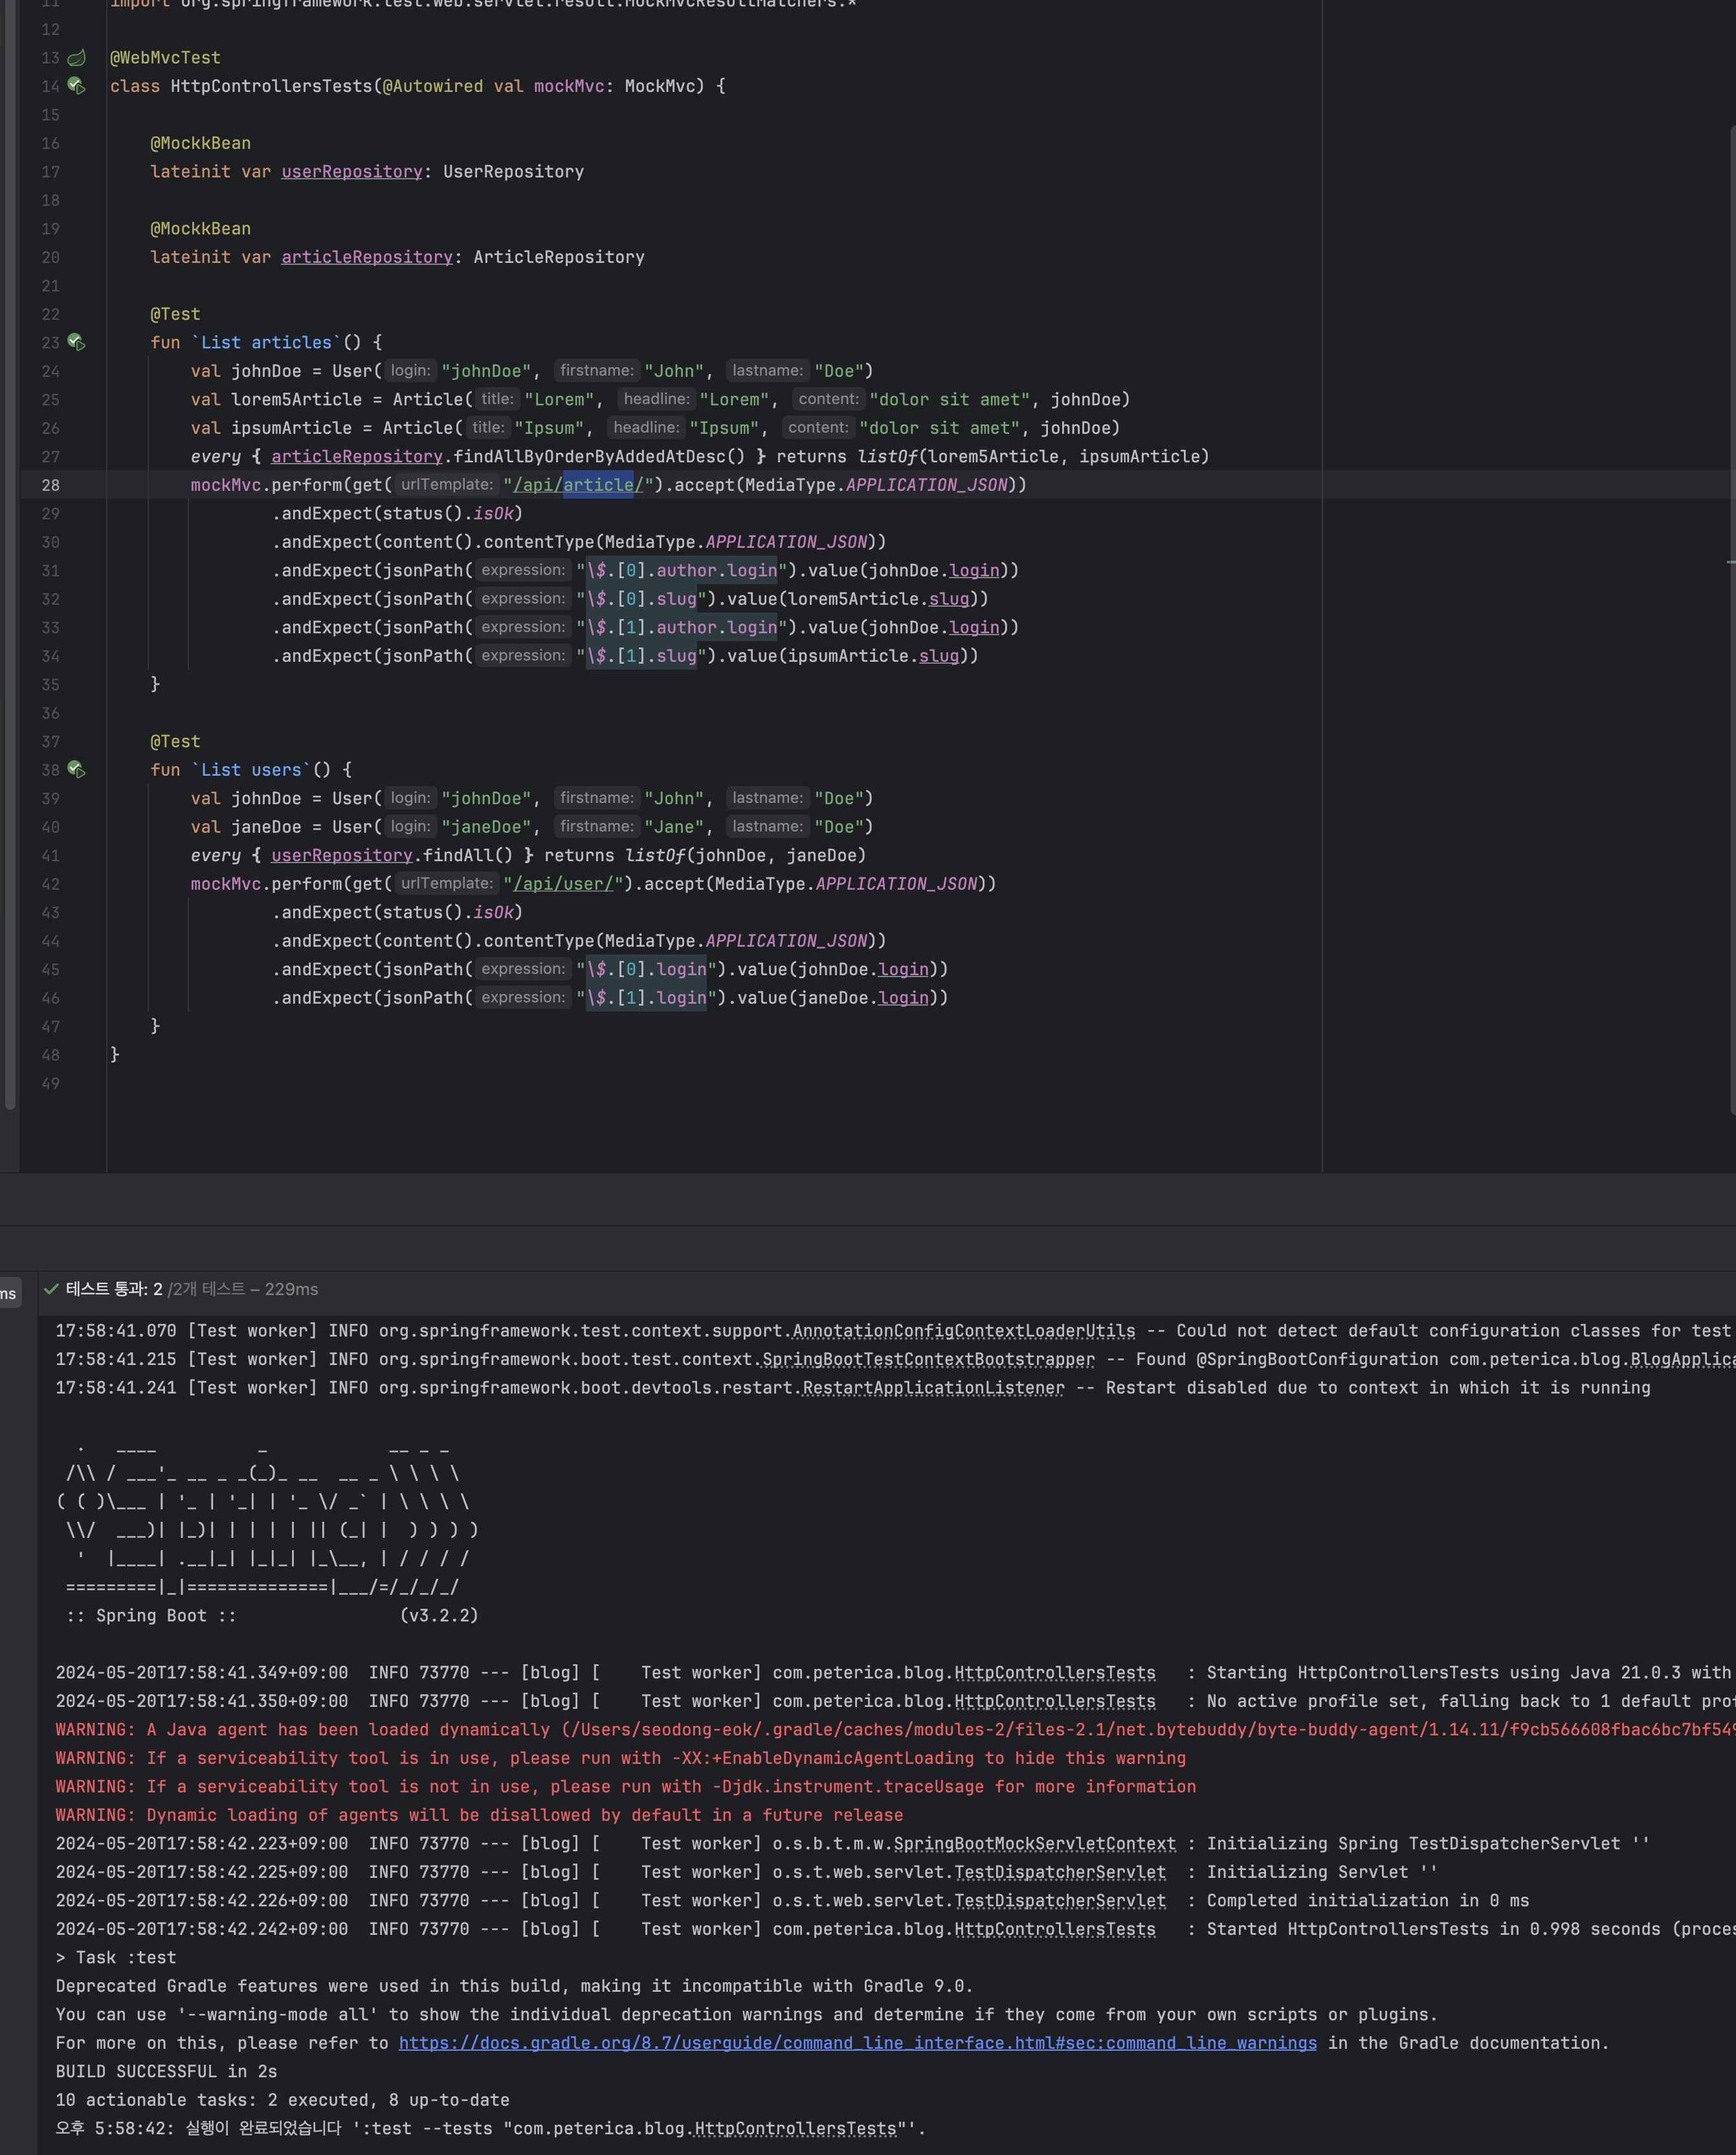Run the HttpControllersTests class via its gutter icon
The width and height of the screenshot is (1736, 2155).
76,86
